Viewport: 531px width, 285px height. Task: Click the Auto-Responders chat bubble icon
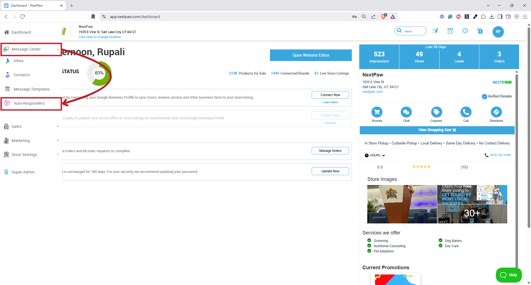(7, 103)
